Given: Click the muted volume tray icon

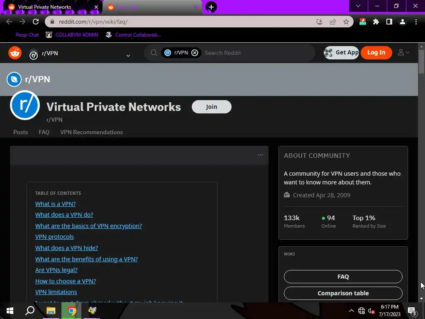Looking at the screenshot, I should coord(371,311).
